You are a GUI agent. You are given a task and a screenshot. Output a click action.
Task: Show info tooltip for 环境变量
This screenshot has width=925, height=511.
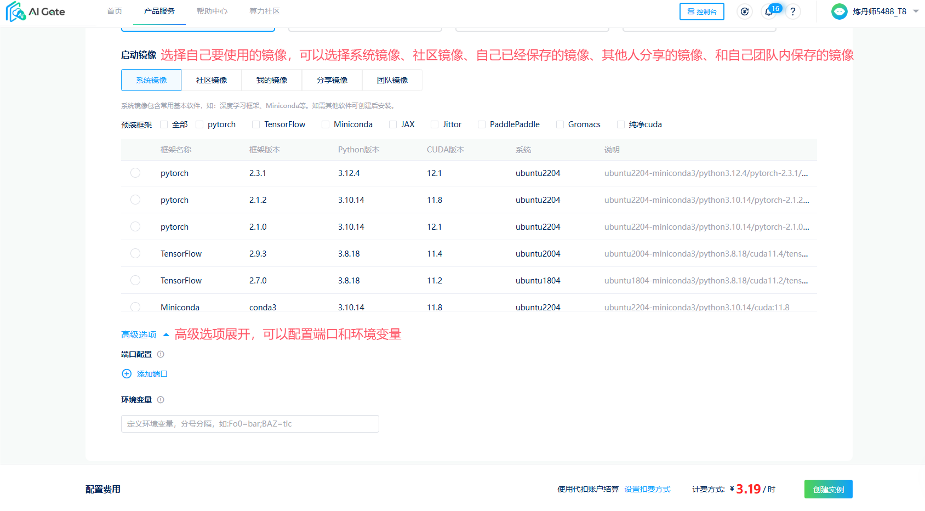pyautogui.click(x=161, y=400)
